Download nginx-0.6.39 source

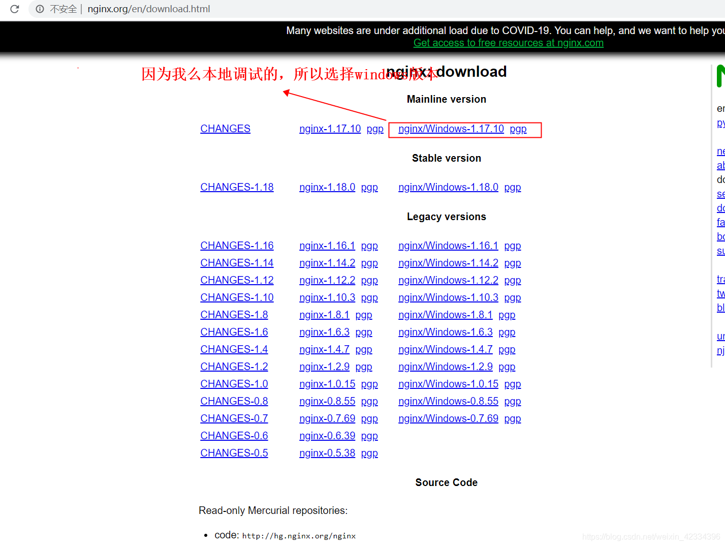(x=327, y=436)
